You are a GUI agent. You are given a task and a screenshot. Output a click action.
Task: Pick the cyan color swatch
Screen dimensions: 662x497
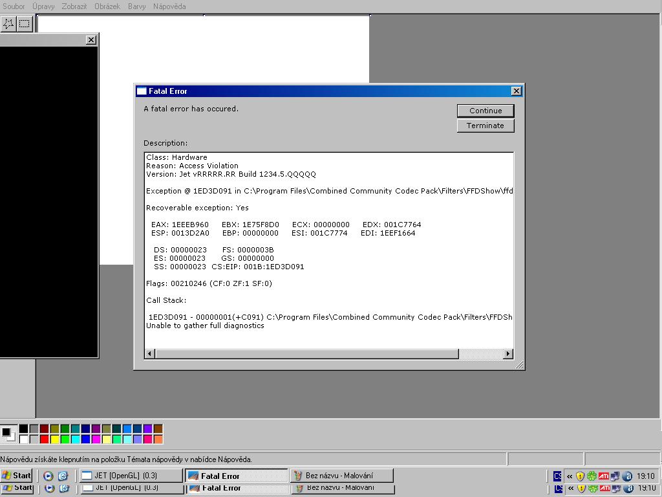(x=75, y=439)
